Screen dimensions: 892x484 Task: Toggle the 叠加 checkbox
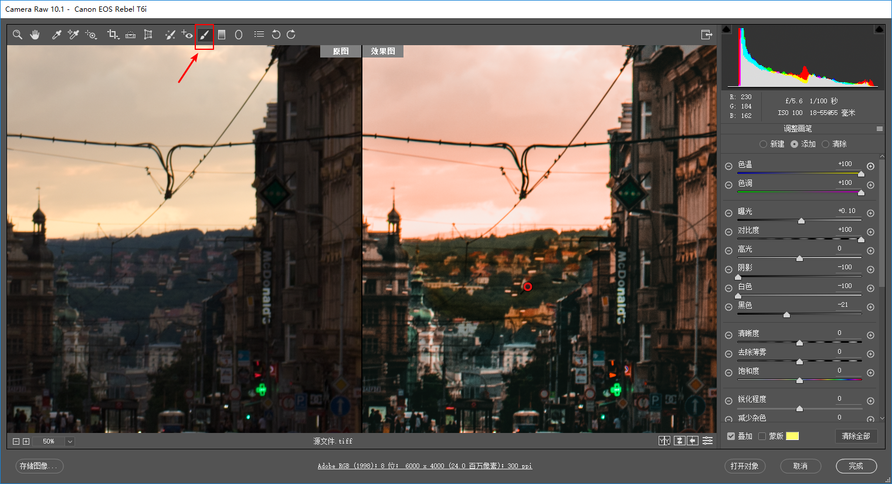pos(731,436)
